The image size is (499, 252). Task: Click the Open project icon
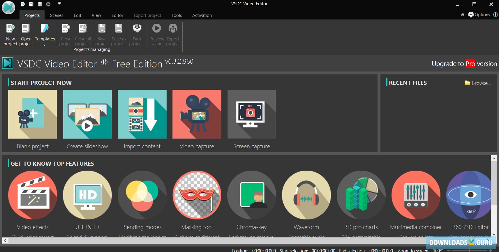[x=26, y=28]
